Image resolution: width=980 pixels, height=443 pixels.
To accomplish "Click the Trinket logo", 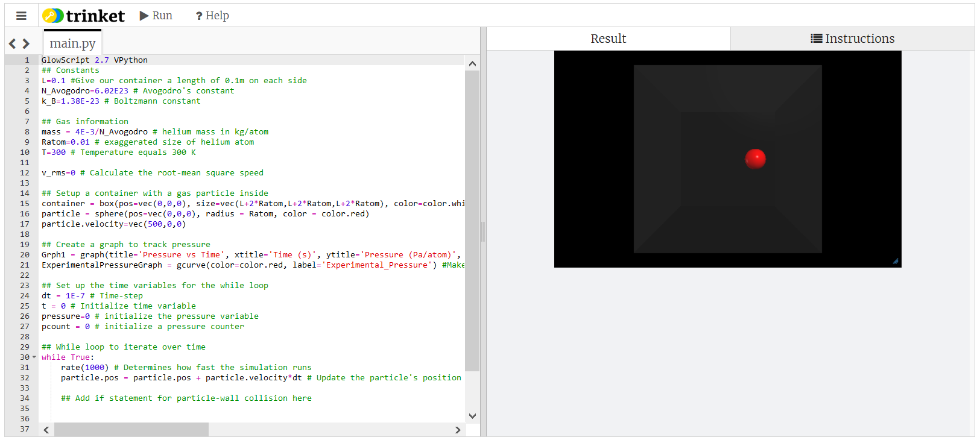I will tap(84, 16).
